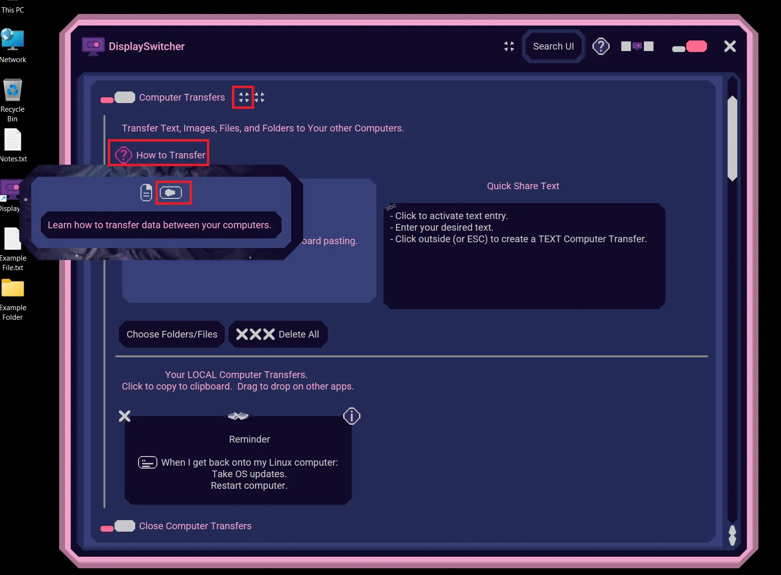Click the Choose Folders/Files button
The width and height of the screenshot is (781, 575).
click(x=172, y=334)
